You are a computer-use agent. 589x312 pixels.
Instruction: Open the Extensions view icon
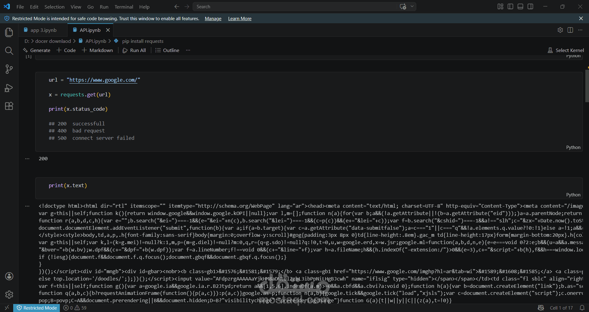point(9,106)
